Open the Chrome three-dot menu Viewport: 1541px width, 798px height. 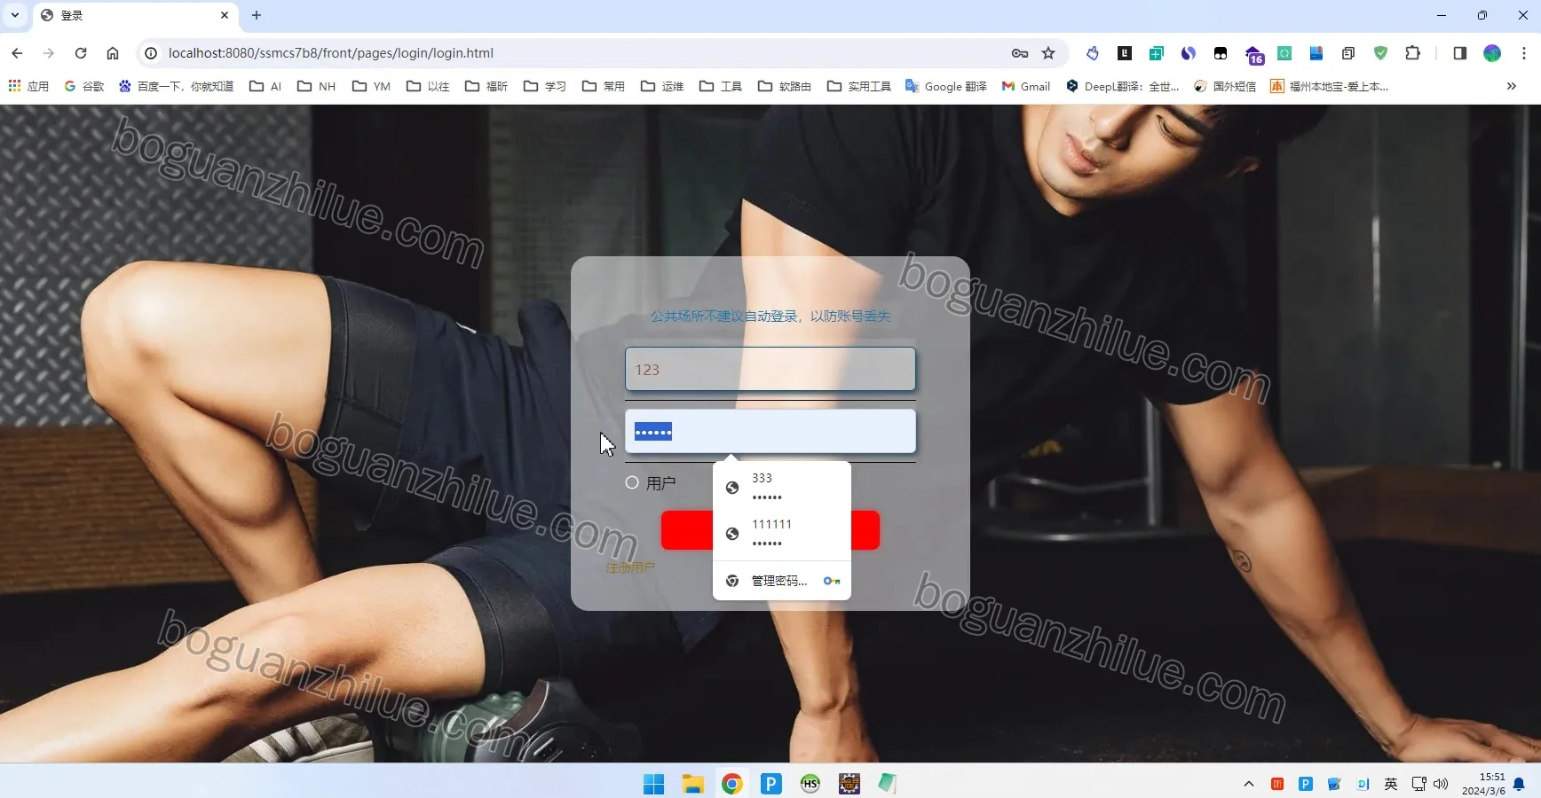(x=1524, y=53)
